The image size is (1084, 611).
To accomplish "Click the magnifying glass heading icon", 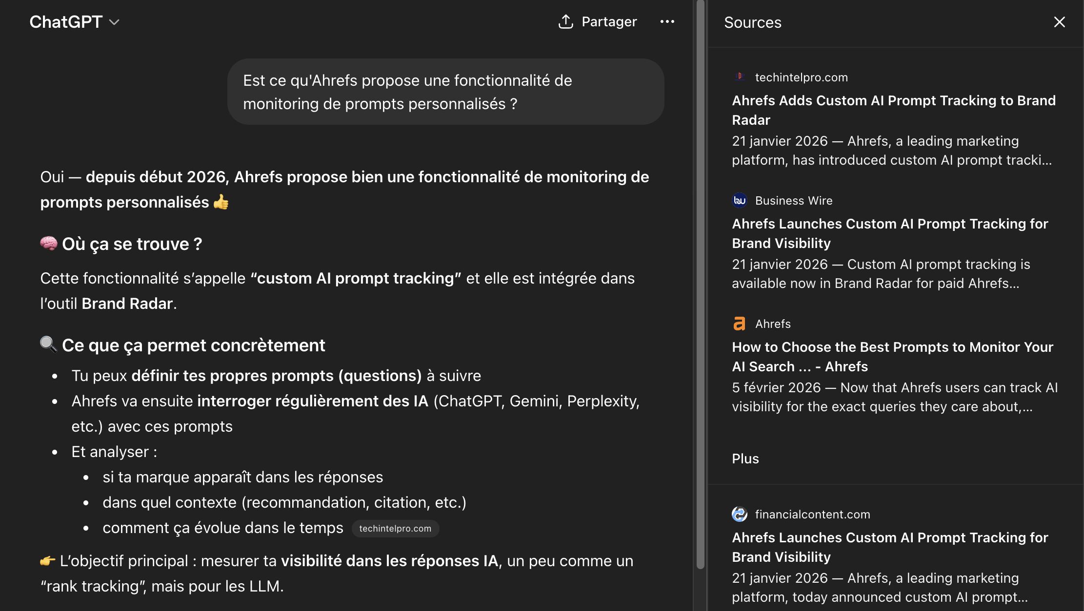I will click(x=49, y=344).
